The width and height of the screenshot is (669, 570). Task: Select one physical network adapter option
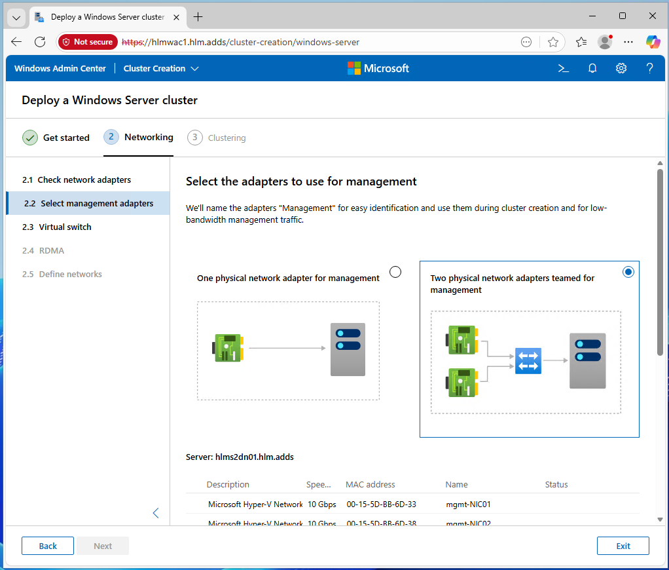point(395,272)
